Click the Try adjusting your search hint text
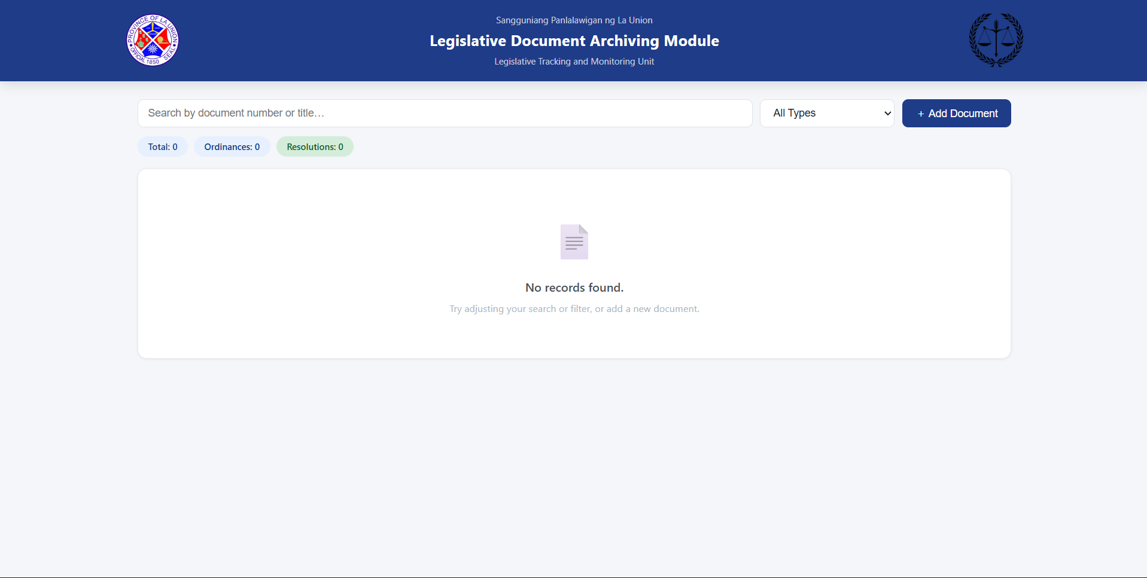 (574, 309)
